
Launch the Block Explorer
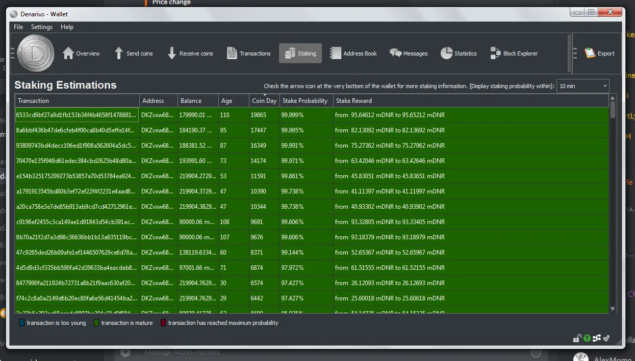(514, 53)
